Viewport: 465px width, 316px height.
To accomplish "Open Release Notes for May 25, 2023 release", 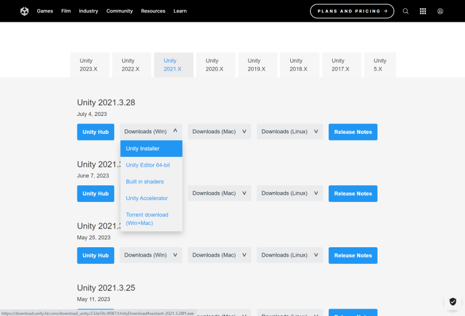I will tap(353, 255).
